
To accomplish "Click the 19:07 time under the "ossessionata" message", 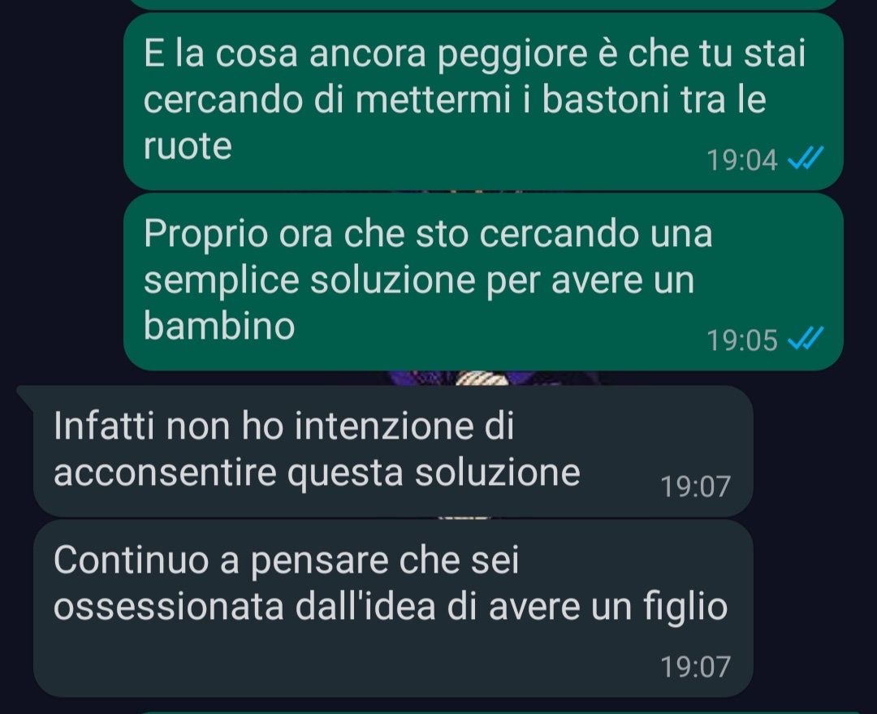I will pyautogui.click(x=695, y=666).
